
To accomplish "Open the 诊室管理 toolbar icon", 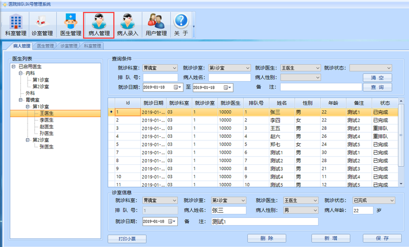I will click(x=42, y=25).
